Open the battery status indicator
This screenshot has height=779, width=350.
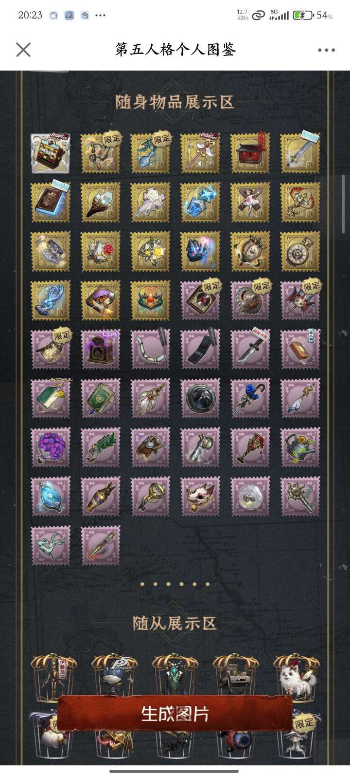pyautogui.click(x=302, y=15)
